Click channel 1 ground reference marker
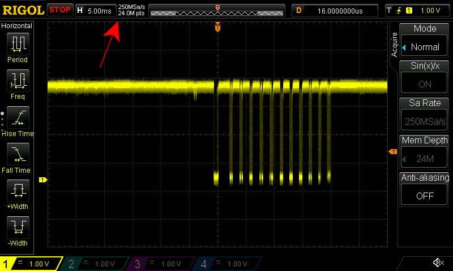This screenshot has height=271, width=453. 43,180
